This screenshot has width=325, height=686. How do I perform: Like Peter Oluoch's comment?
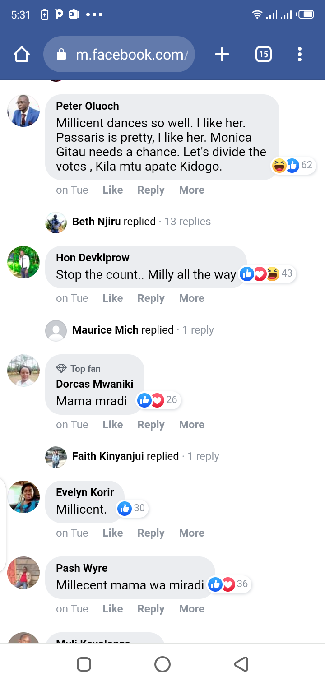pyautogui.click(x=112, y=190)
